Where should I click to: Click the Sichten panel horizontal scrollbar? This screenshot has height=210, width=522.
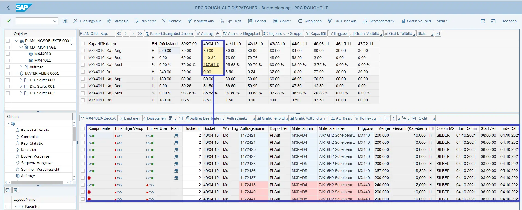click(x=38, y=182)
